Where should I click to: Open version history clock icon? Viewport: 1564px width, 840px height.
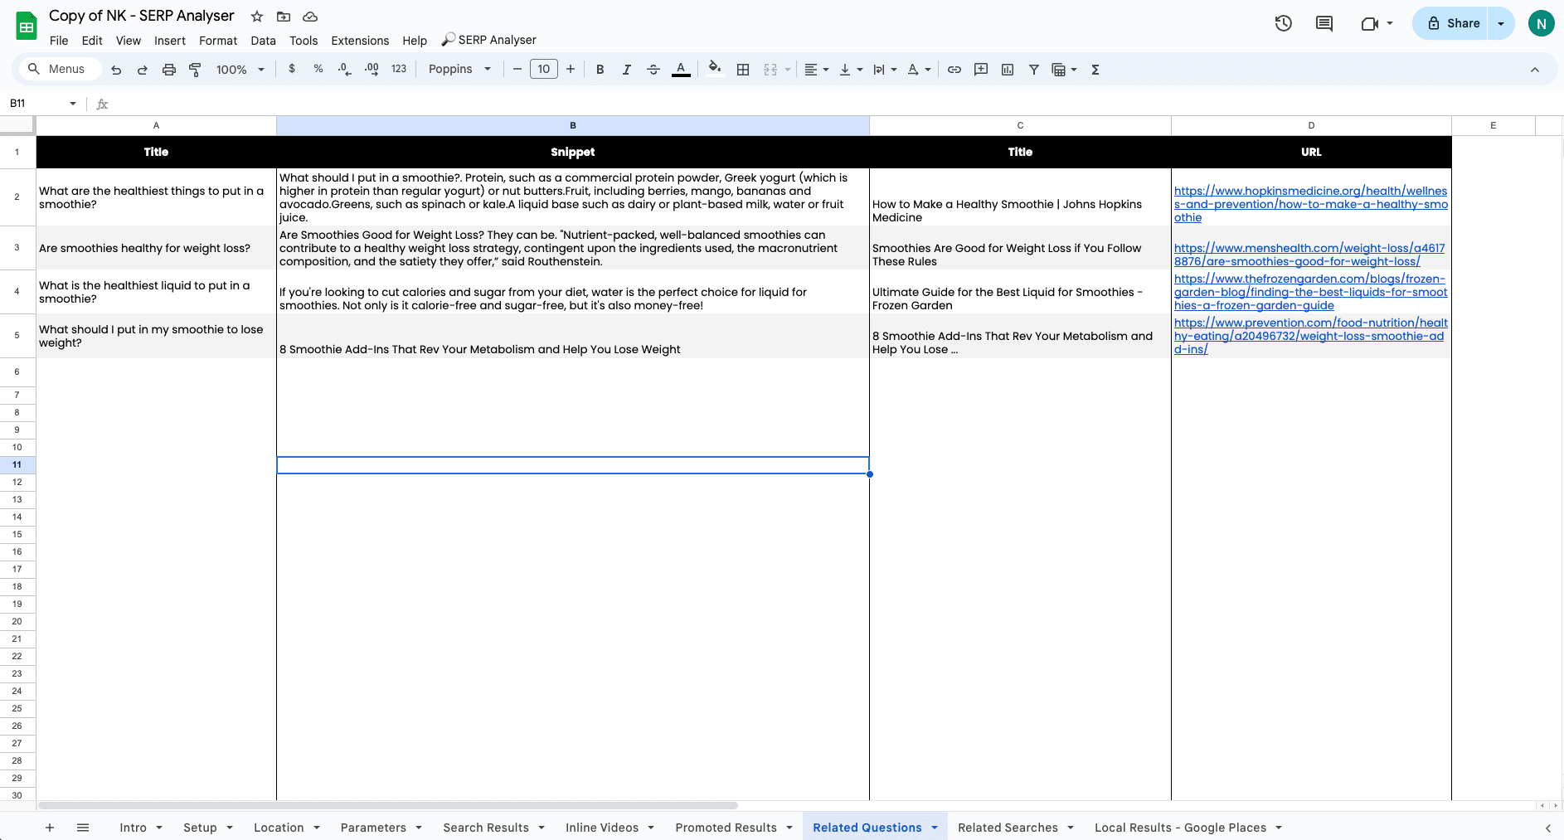(1283, 23)
